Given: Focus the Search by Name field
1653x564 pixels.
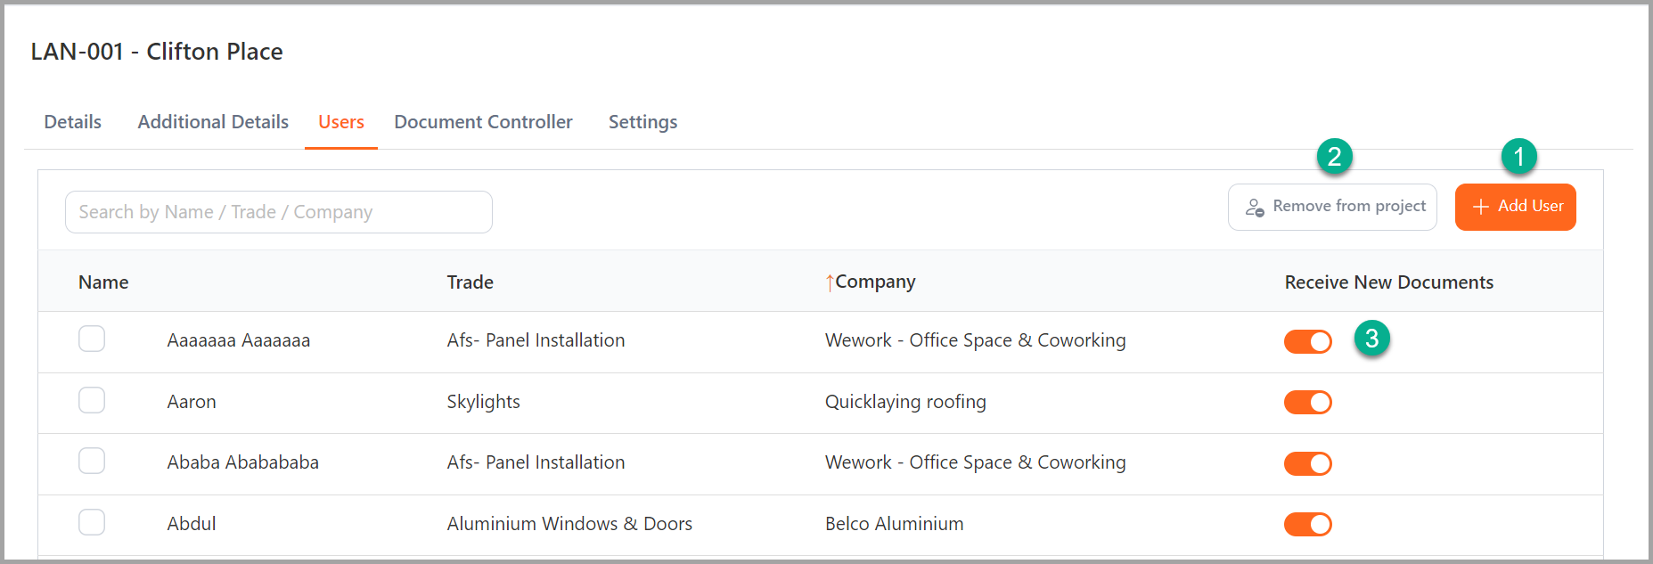Looking at the screenshot, I should coord(278,212).
